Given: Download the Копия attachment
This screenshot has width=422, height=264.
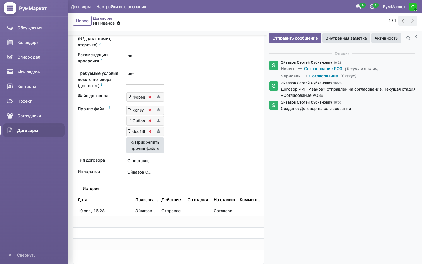Looking at the screenshot, I should tap(159, 110).
